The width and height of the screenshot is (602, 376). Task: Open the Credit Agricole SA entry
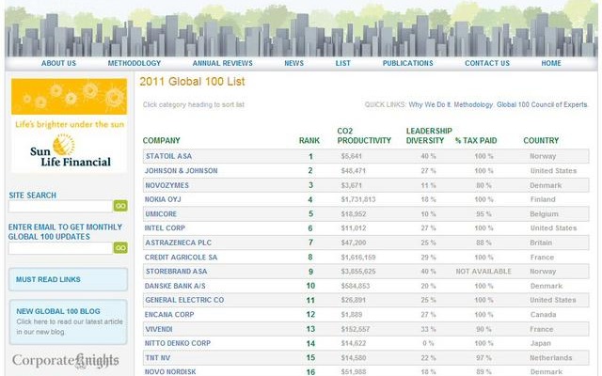(x=181, y=258)
